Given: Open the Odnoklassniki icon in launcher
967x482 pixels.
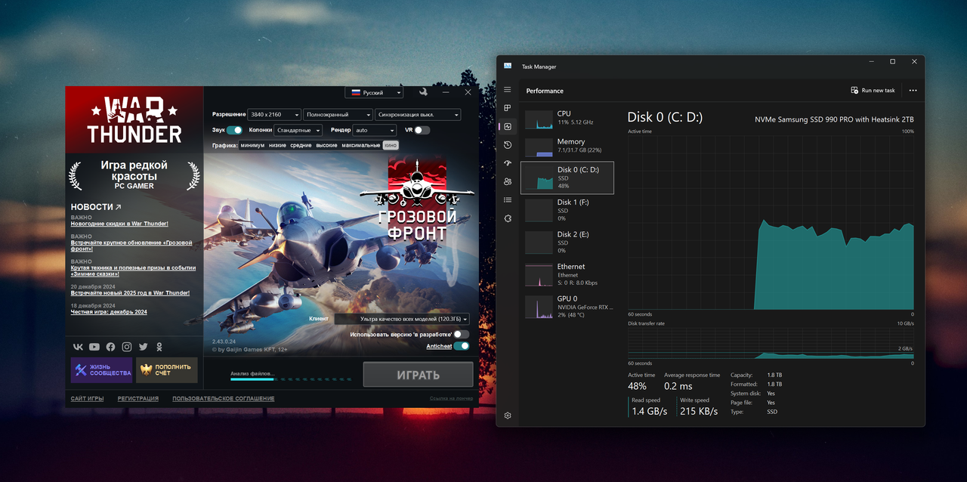Looking at the screenshot, I should pyautogui.click(x=159, y=347).
